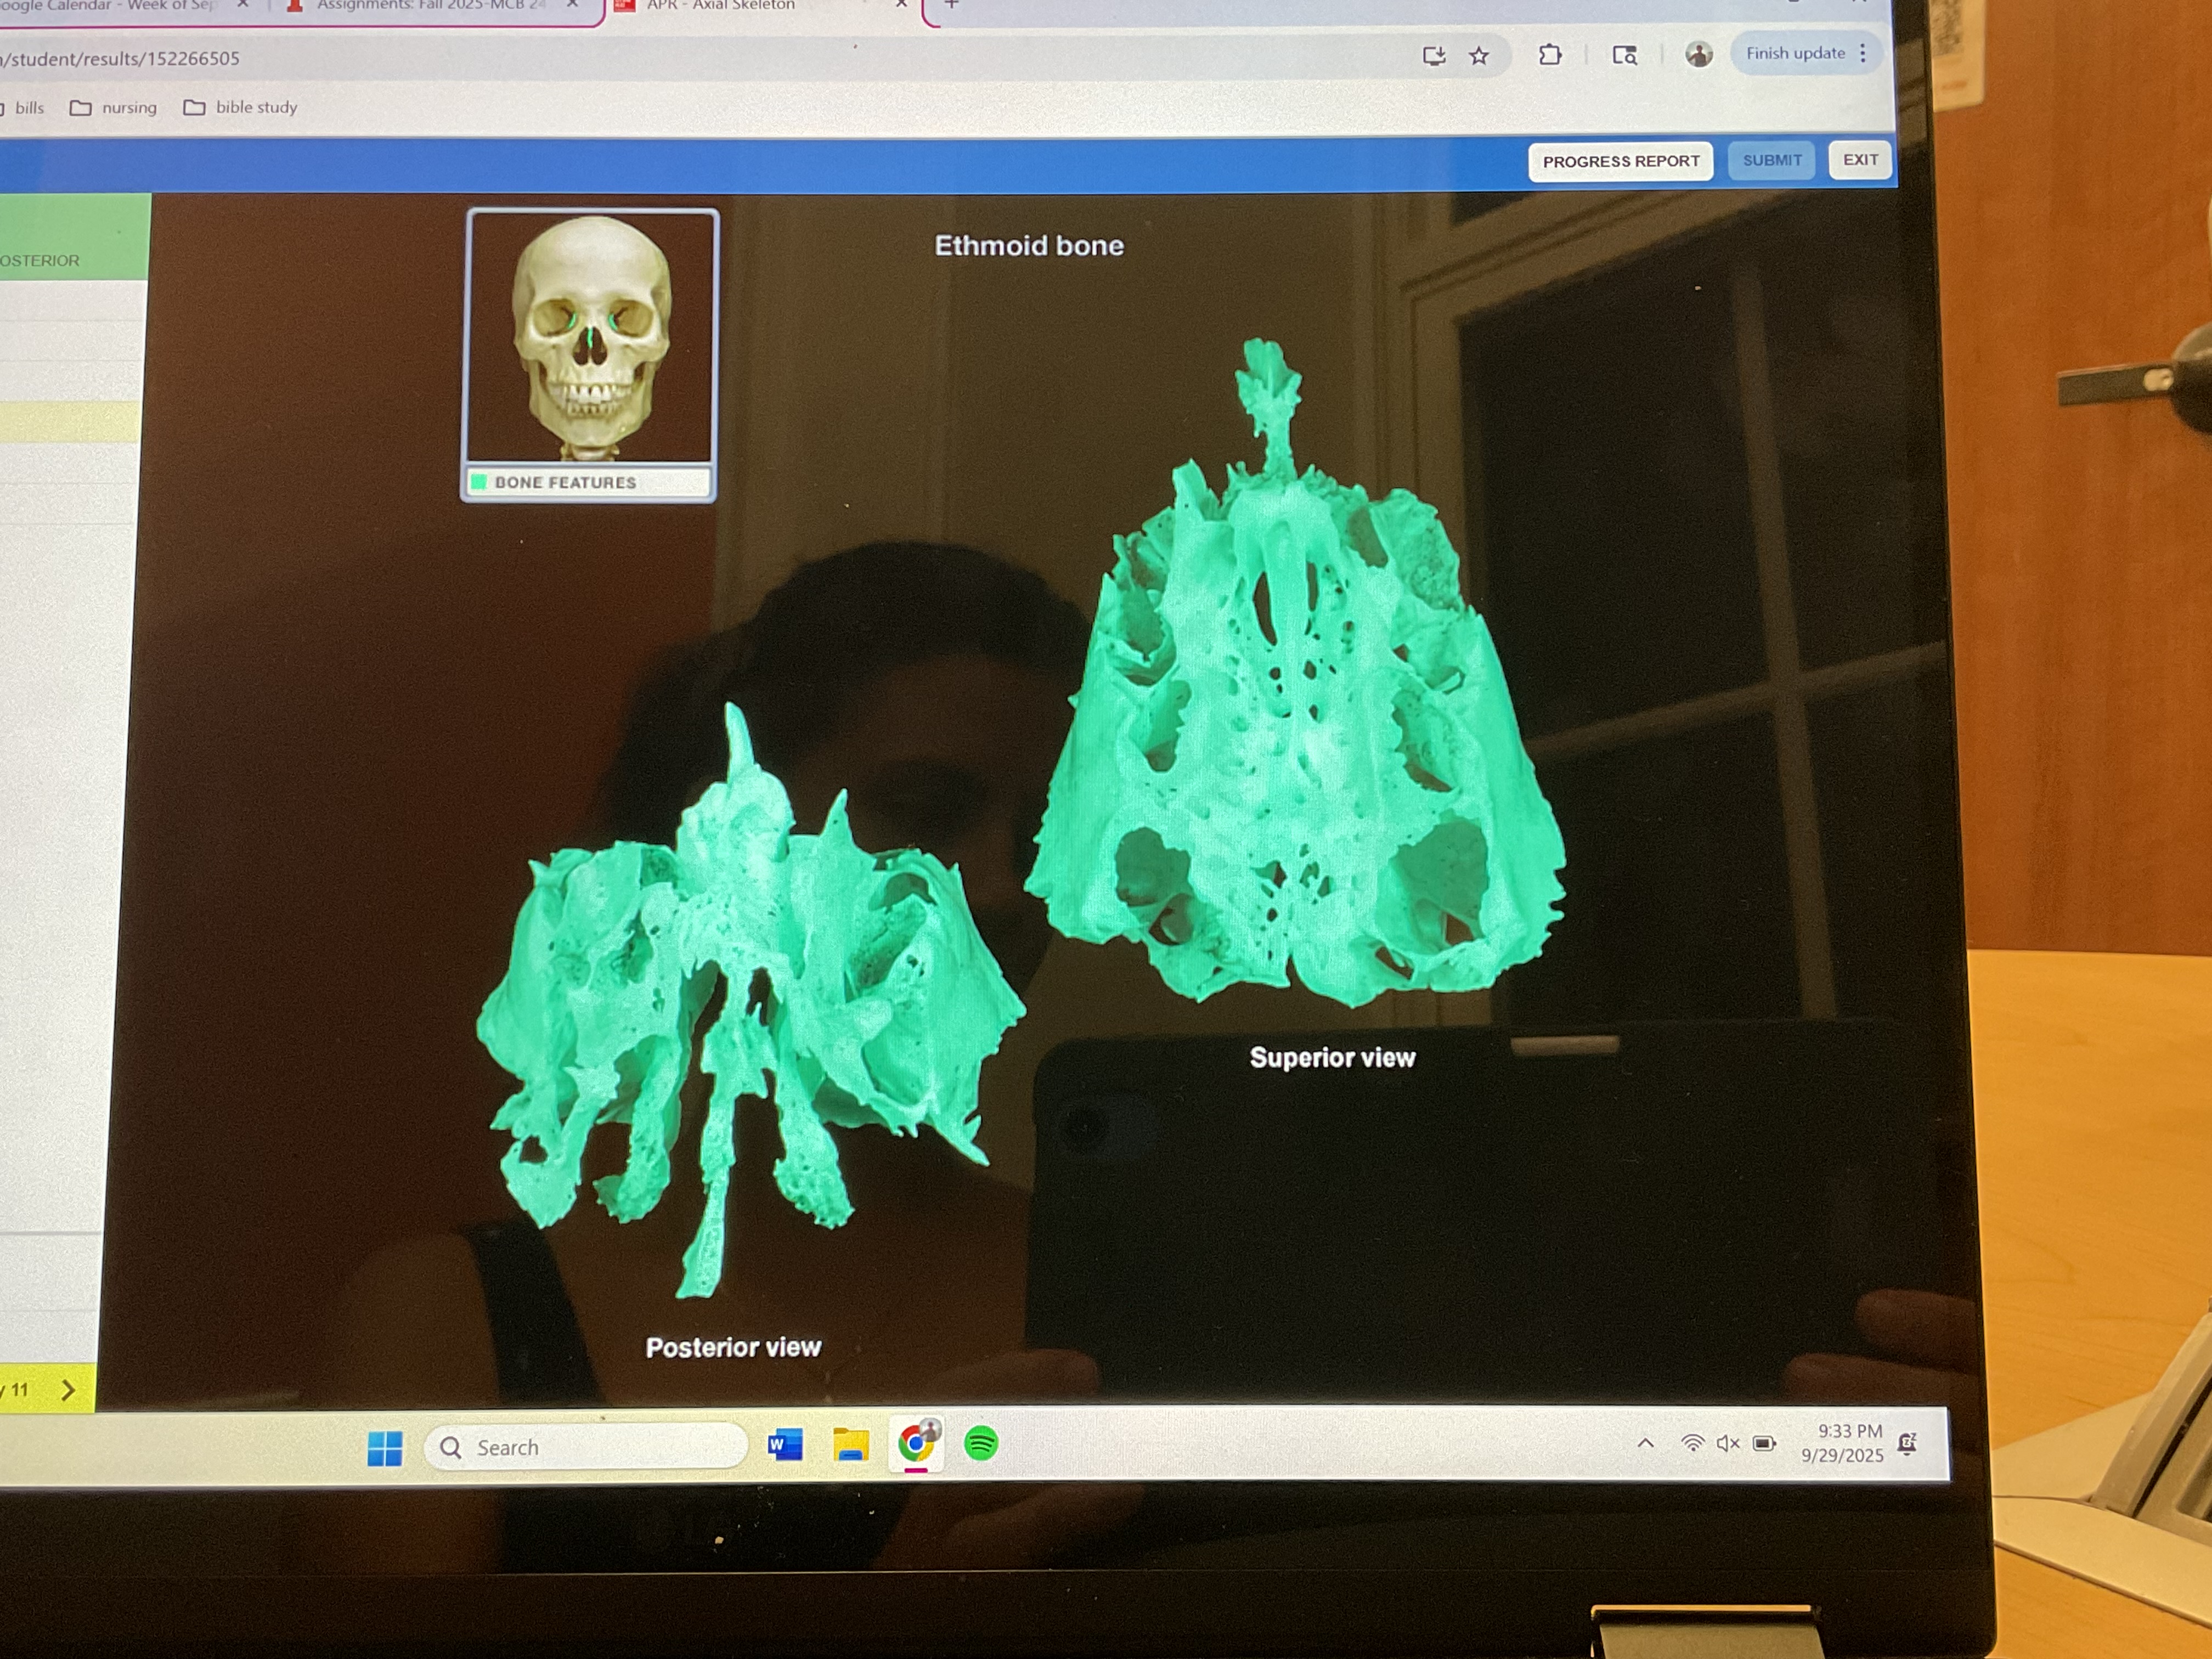Open the File Explorer taskbar icon

point(850,1445)
